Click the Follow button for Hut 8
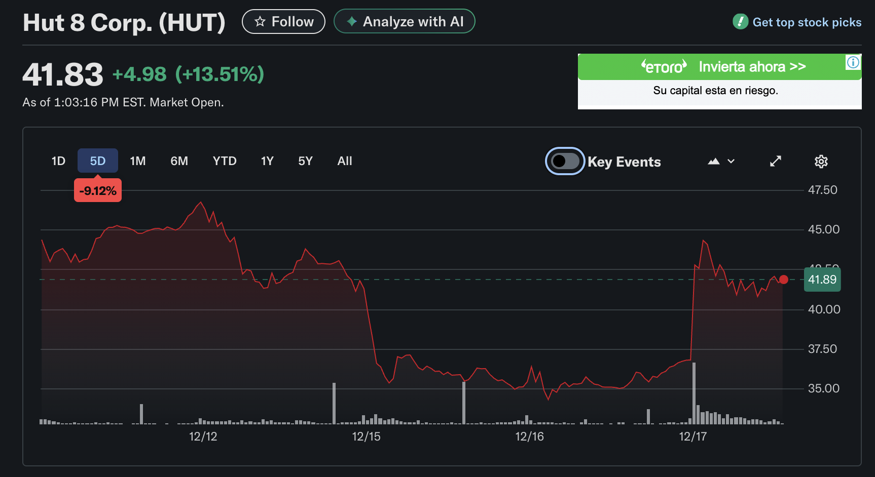Screen dimensions: 875x477 (283, 21)
